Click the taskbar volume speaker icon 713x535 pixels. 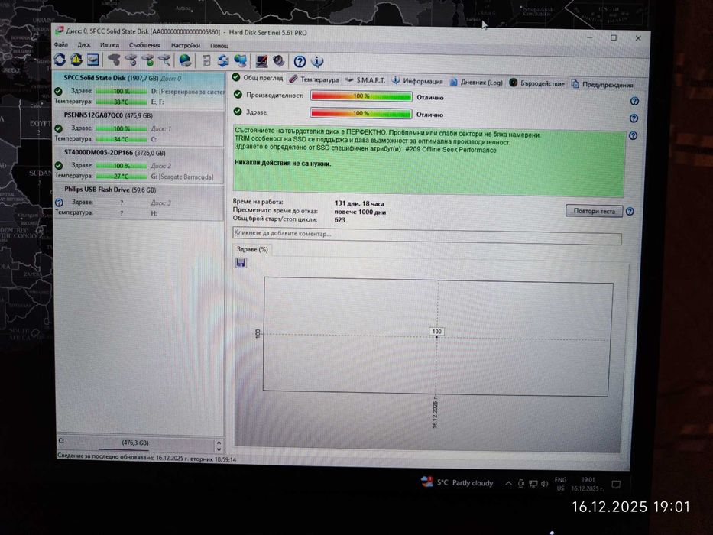pyautogui.click(x=545, y=484)
